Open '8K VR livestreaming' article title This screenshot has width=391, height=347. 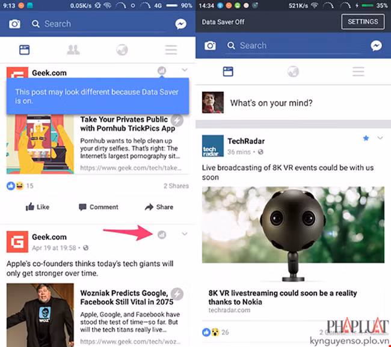(x=283, y=297)
